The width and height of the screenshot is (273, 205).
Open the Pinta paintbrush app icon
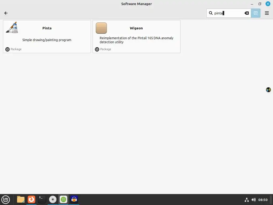point(12,27)
